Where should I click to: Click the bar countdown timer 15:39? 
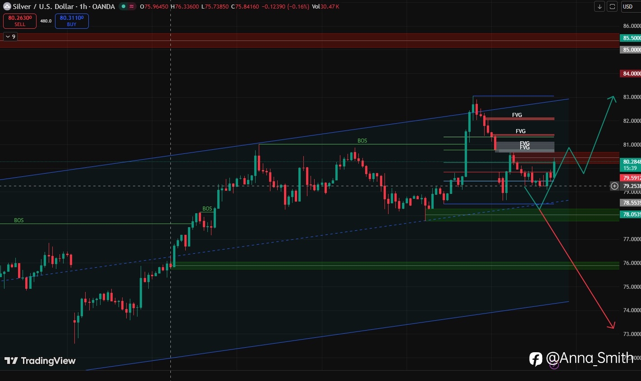pyautogui.click(x=630, y=168)
